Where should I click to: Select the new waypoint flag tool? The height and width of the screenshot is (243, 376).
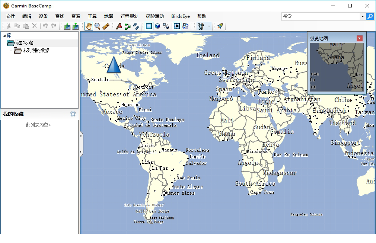pyautogui.click(x=119, y=26)
